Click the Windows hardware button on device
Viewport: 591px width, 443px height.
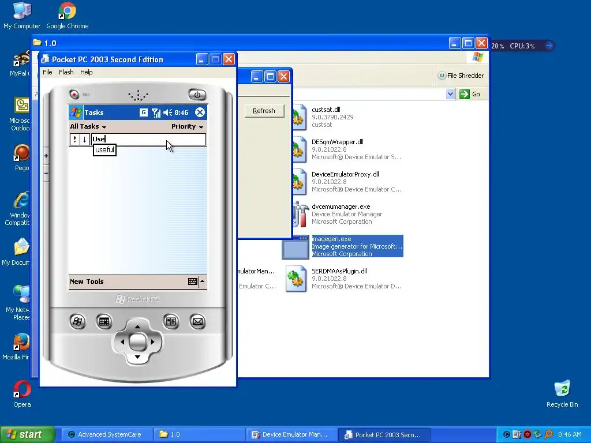pyautogui.click(x=78, y=321)
